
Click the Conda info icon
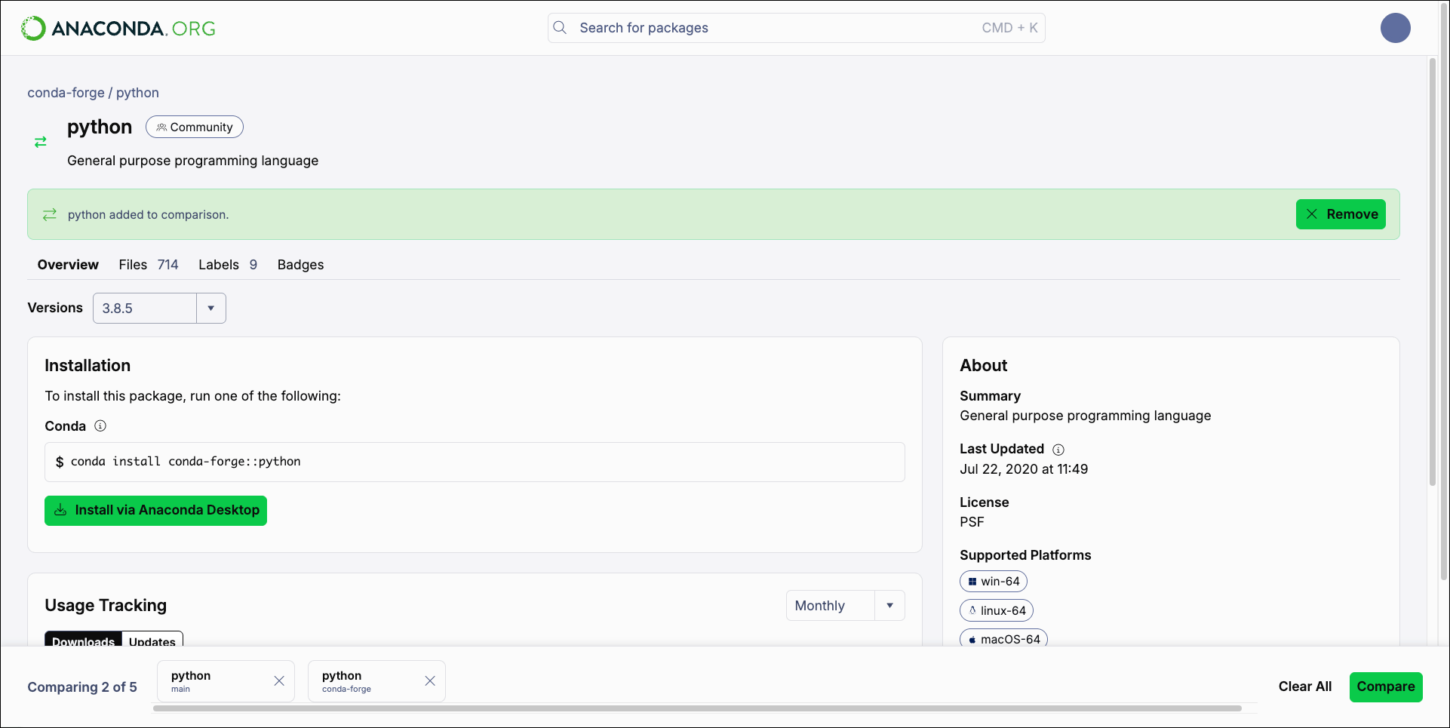[100, 426]
